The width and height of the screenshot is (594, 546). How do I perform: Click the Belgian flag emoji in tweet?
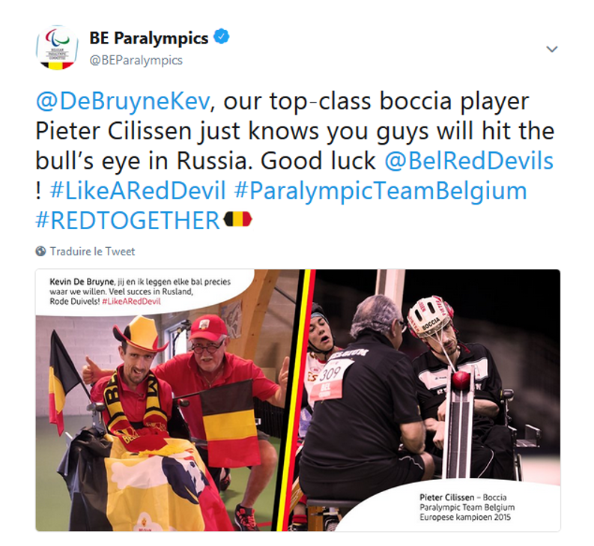pos(238,219)
